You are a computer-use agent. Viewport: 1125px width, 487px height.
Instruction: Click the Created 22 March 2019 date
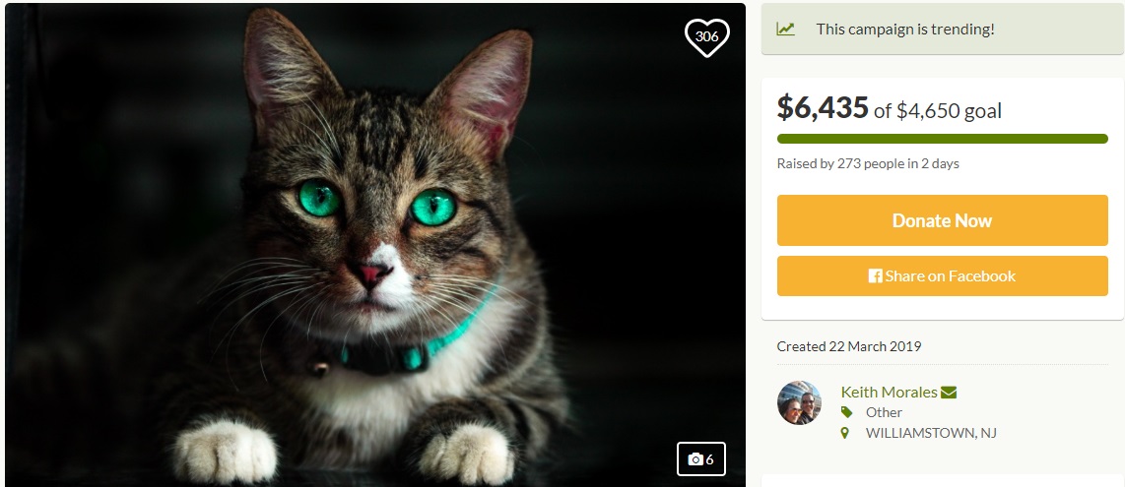pos(848,346)
